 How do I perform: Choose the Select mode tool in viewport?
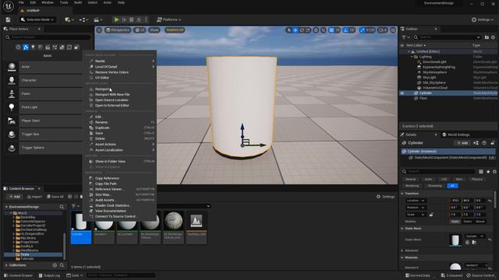coord(288,30)
